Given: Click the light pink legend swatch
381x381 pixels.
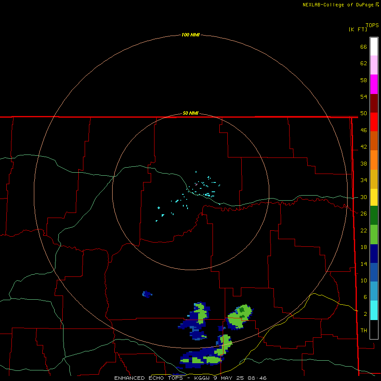Looking at the screenshot, I should tap(374, 65).
